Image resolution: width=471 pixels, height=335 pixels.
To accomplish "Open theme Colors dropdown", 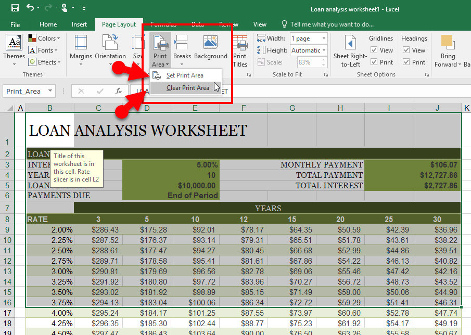I will [44, 38].
